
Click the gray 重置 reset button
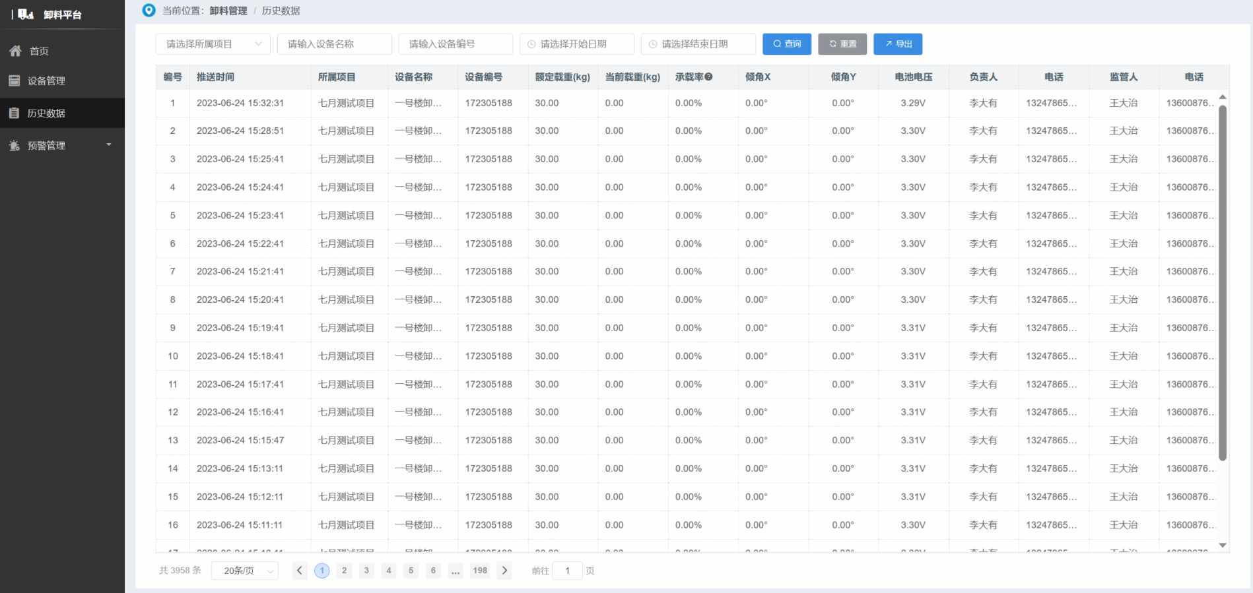point(842,44)
